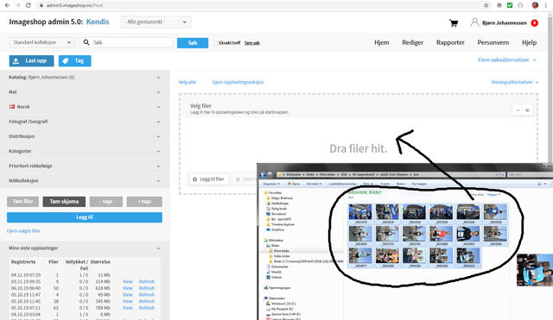This screenshot has width=553, height=320.
Task: Click the Tøm filer button
Action: tap(23, 201)
